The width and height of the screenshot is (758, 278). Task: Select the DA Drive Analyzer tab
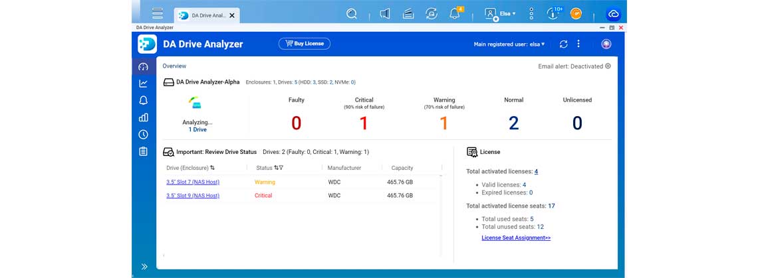pos(207,15)
